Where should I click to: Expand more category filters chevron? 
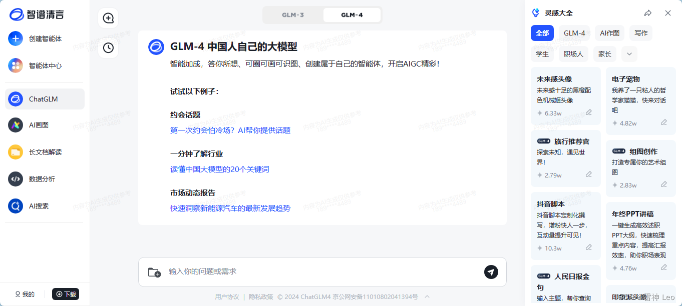pos(629,54)
